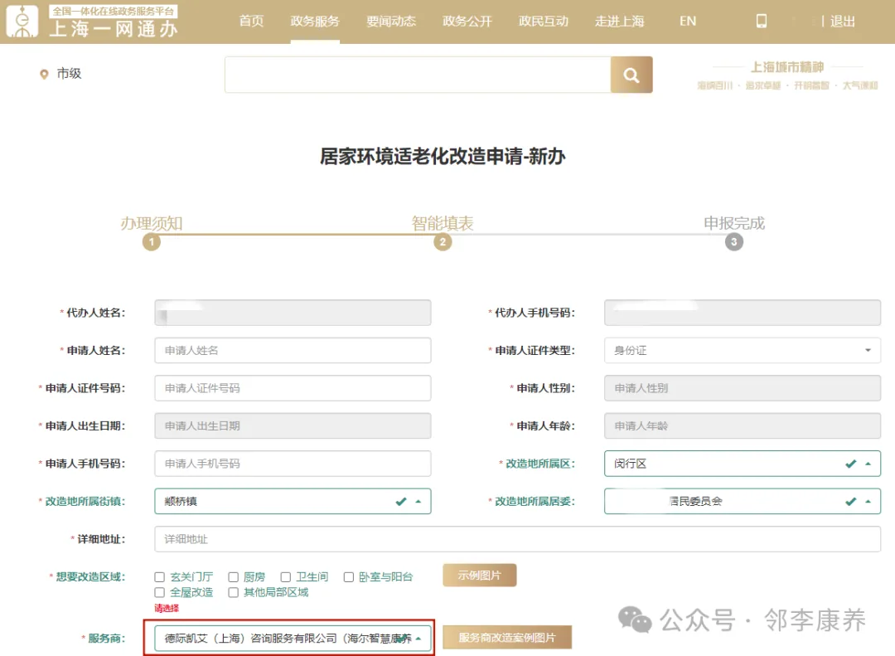Check the 玄关门厅 checkbox
Screen dimensions: 895x656
(x=160, y=577)
